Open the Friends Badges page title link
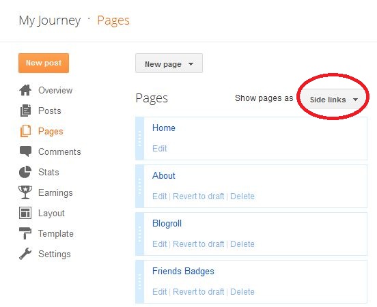Viewport: 377px width, 307px height. pos(183,272)
